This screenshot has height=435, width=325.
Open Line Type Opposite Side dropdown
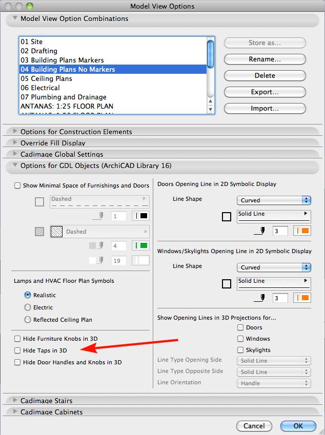(x=274, y=372)
